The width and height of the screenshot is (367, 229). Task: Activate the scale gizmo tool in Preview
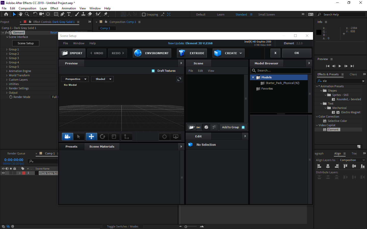coord(114,137)
